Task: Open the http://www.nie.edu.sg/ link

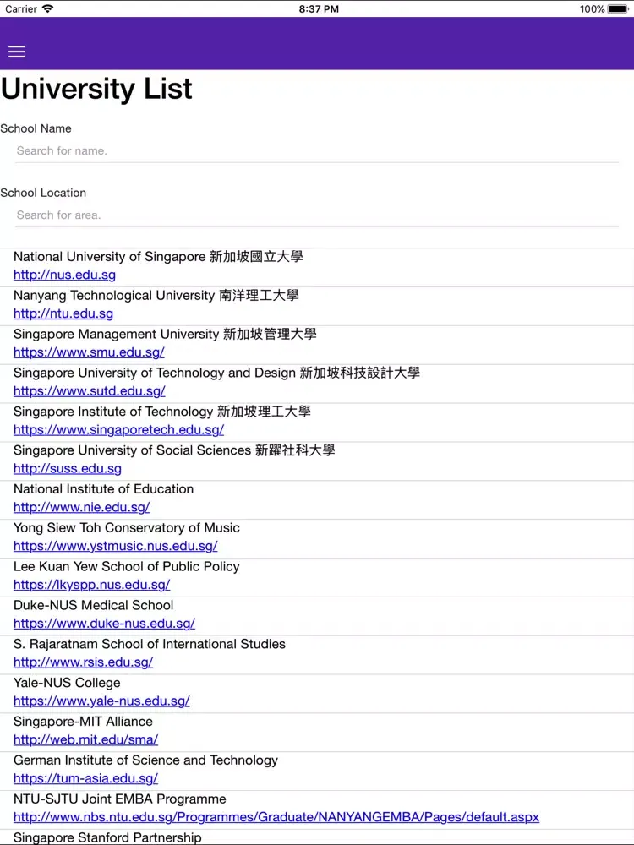Action: pos(81,508)
